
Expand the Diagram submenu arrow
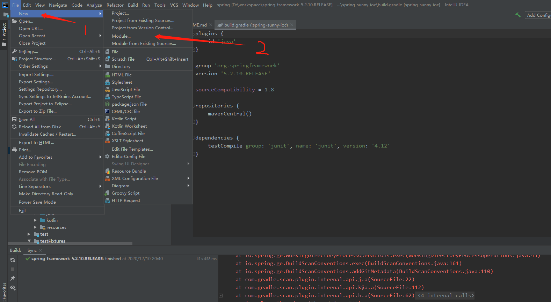188,186
